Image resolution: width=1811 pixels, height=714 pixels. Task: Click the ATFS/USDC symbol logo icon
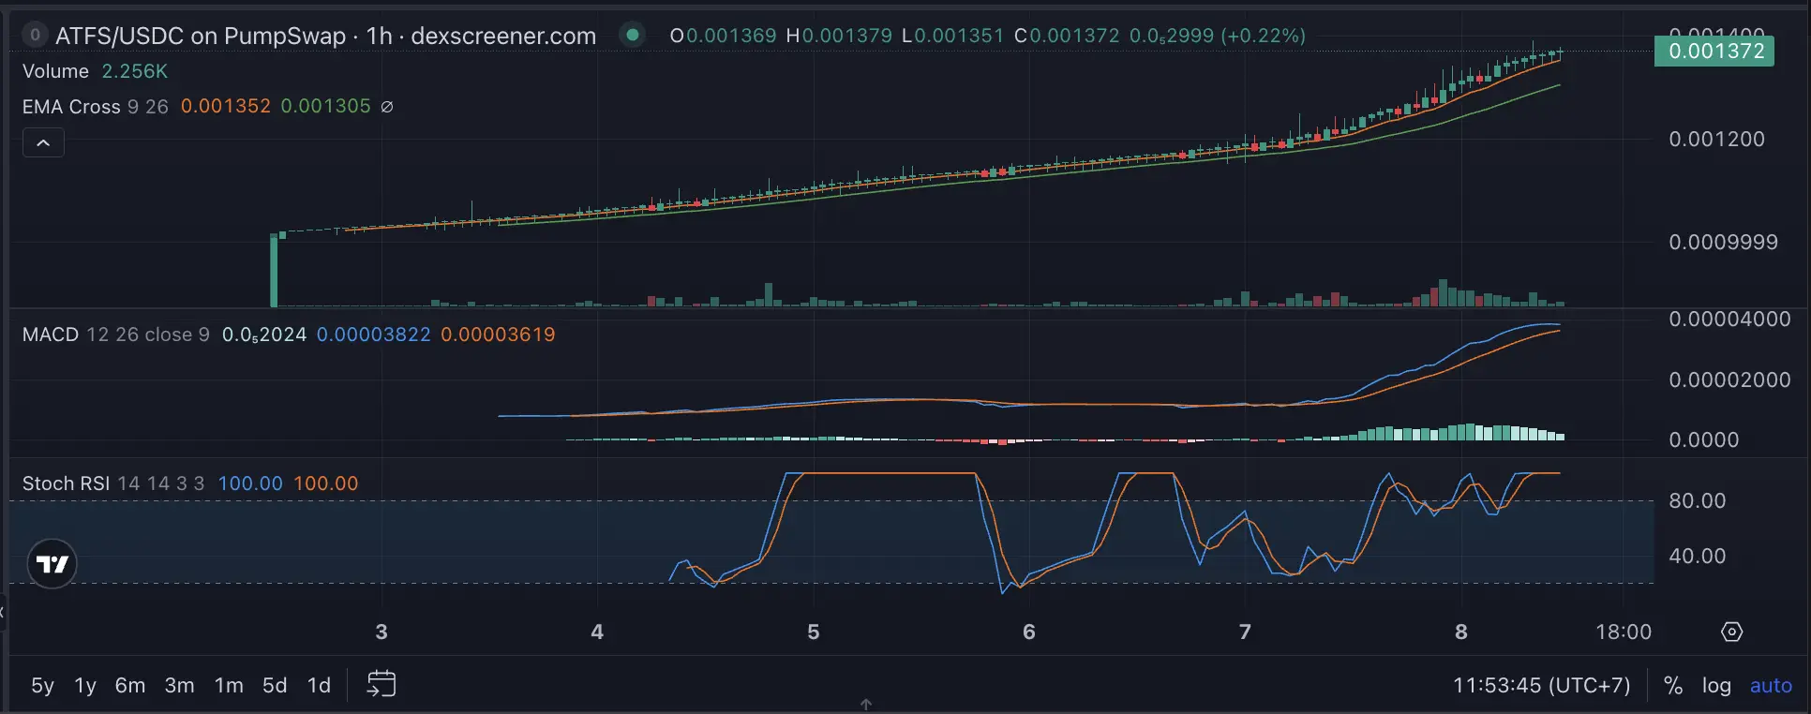[x=35, y=35]
